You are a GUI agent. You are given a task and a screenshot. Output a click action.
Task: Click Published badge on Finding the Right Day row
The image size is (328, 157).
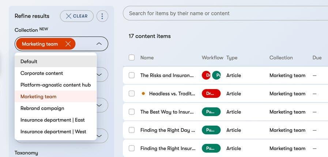coord(211,130)
